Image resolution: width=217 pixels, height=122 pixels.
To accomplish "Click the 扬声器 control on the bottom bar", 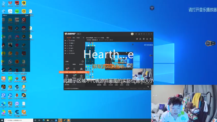I will pos(127,84).
